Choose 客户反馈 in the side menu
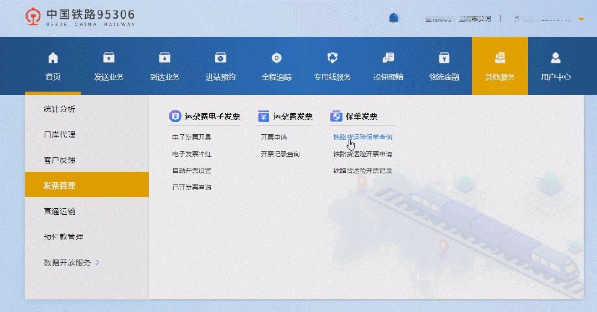 coord(59,160)
